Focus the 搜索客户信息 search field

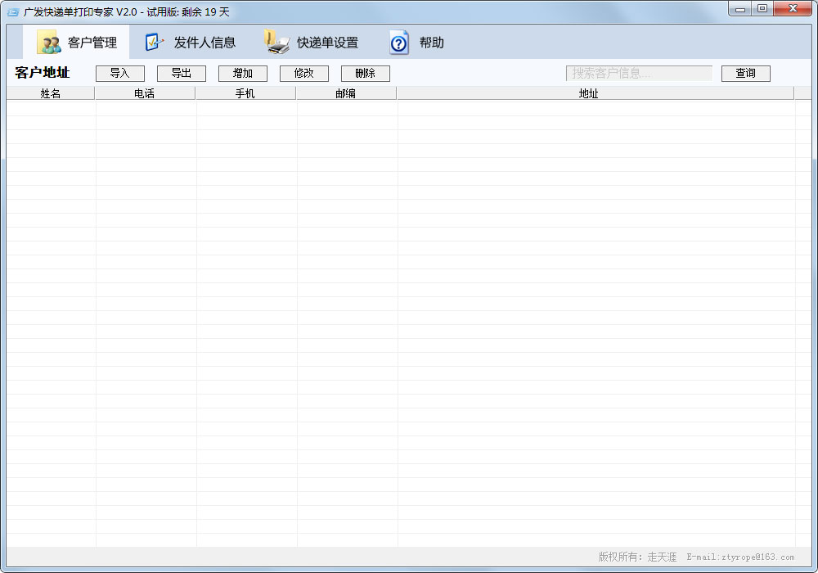click(x=639, y=74)
